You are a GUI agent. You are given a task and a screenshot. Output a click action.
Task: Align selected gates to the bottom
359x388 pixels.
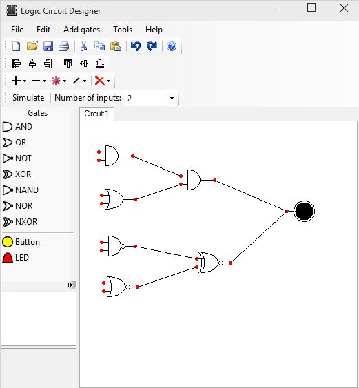100,63
